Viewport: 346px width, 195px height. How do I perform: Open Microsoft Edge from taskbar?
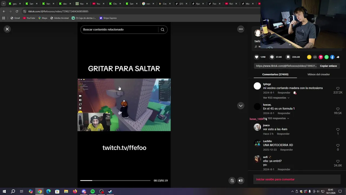point(48,191)
